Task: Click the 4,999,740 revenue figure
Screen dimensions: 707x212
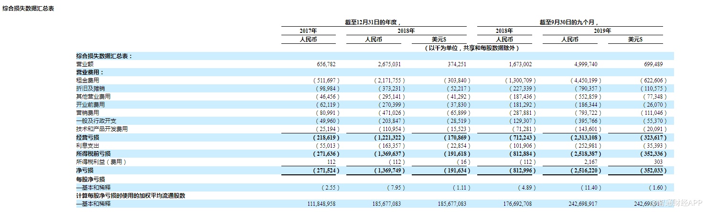Action: coord(584,64)
